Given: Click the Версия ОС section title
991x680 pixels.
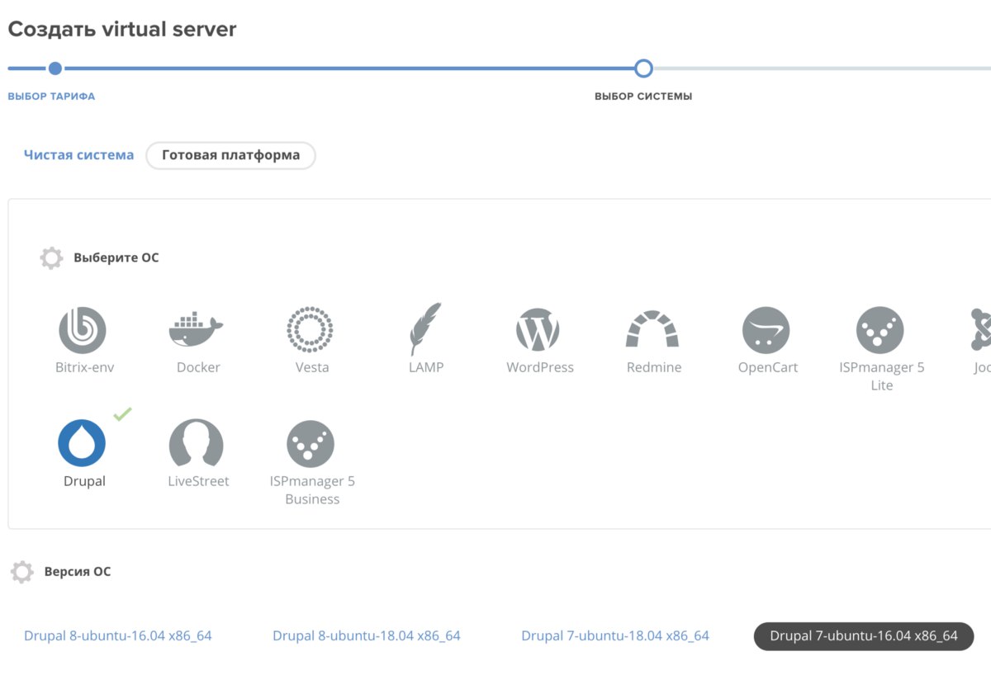Looking at the screenshot, I should (78, 571).
